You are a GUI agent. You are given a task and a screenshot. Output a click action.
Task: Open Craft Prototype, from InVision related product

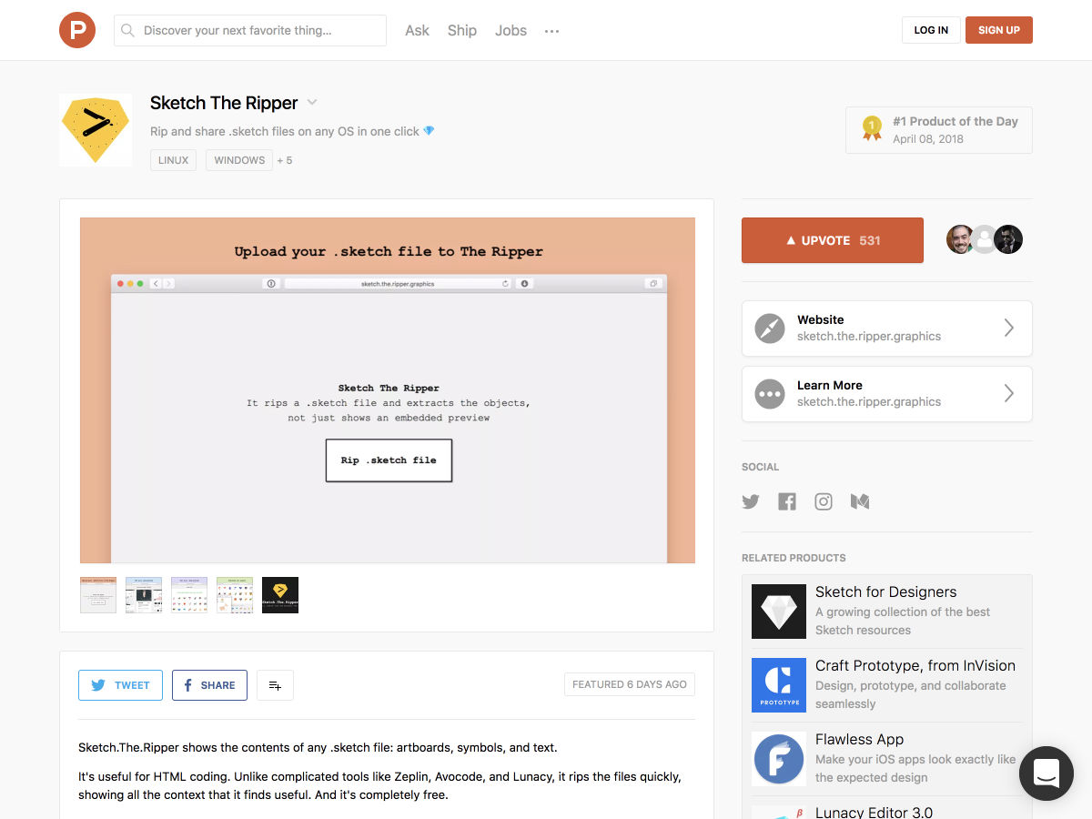887,685
